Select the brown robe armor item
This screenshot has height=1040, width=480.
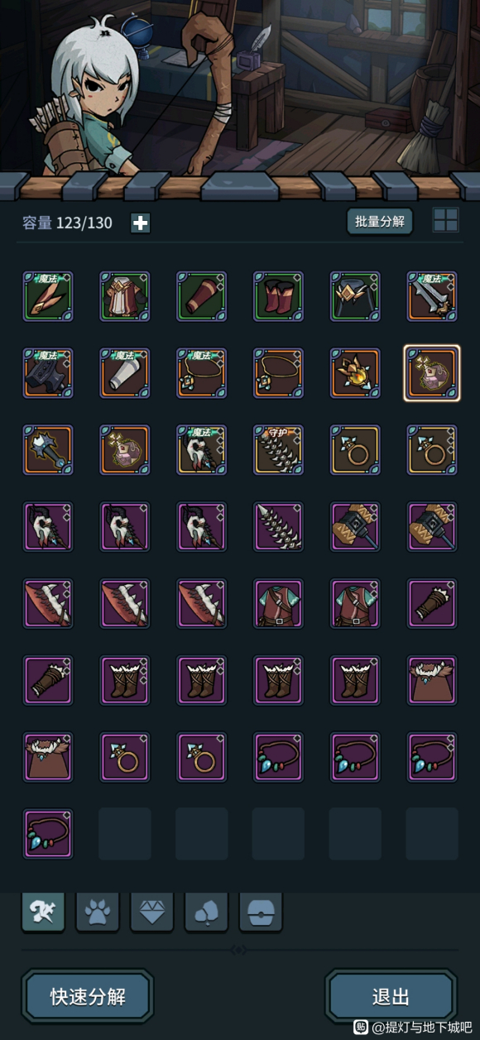(x=125, y=296)
